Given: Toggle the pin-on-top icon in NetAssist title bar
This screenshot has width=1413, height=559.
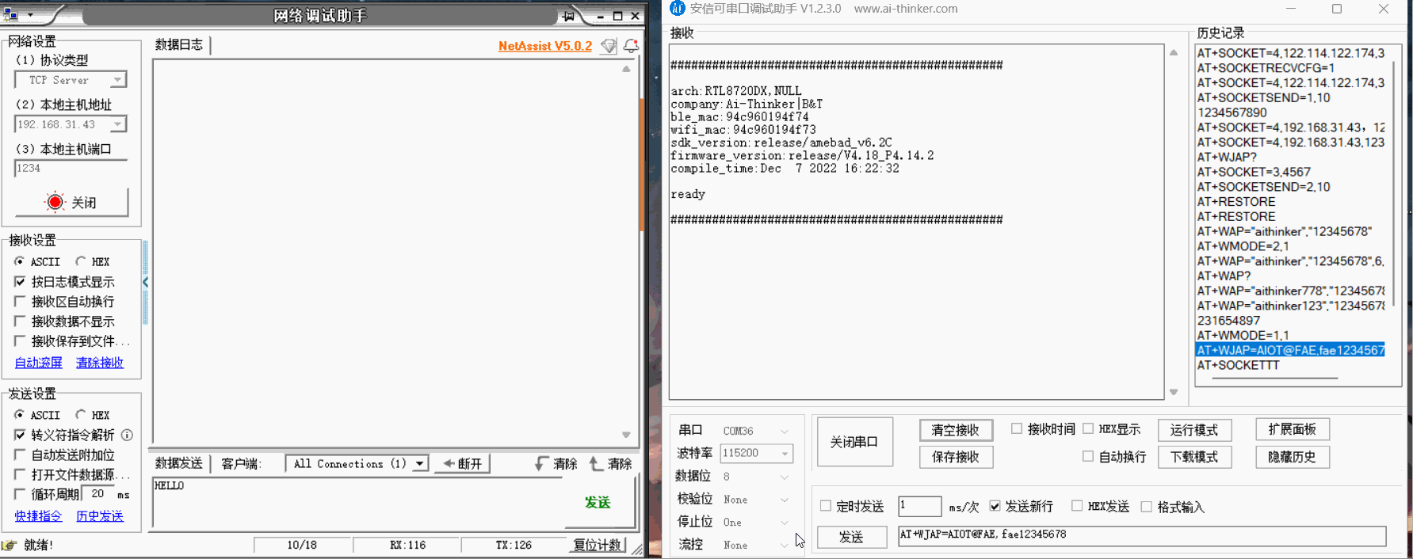Looking at the screenshot, I should tap(568, 16).
